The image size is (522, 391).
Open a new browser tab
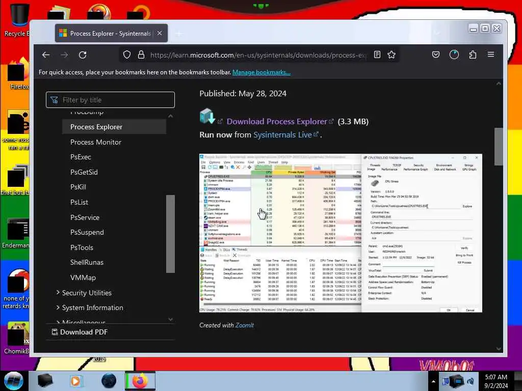point(179,33)
